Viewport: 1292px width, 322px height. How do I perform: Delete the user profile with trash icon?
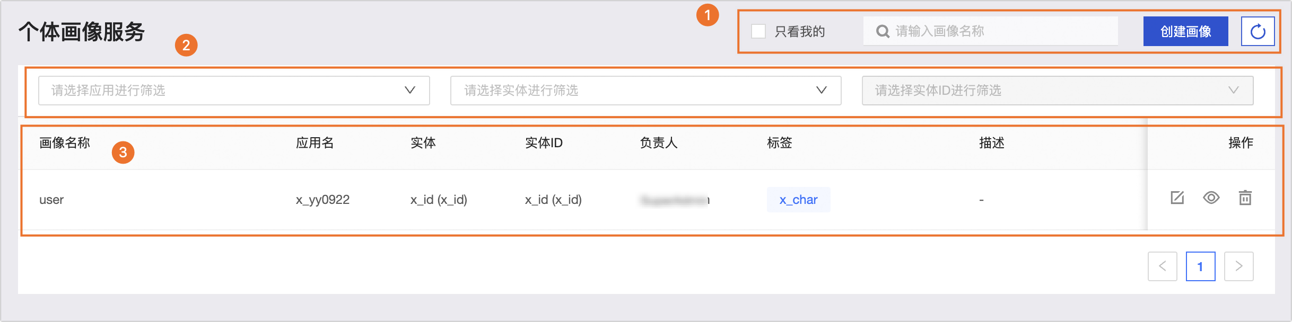[x=1245, y=198]
